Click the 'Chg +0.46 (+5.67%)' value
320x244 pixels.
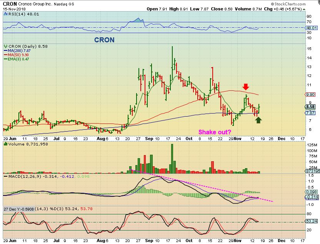click(283, 9)
